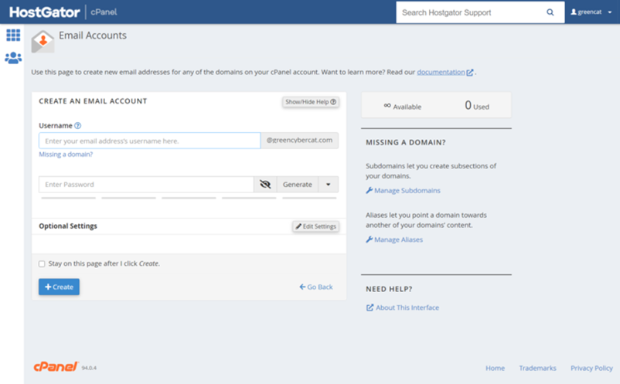
Task: Click the wrench icon beside Manage Aliases
Action: (370, 240)
